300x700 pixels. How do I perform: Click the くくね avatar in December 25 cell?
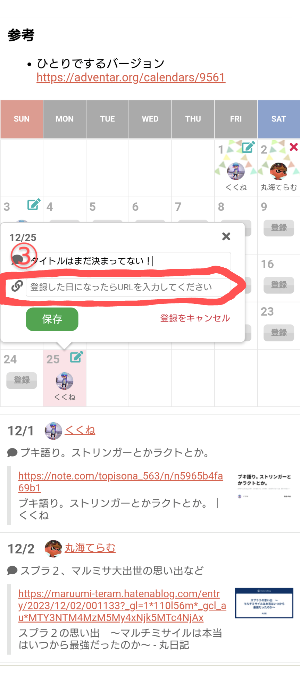(x=65, y=381)
